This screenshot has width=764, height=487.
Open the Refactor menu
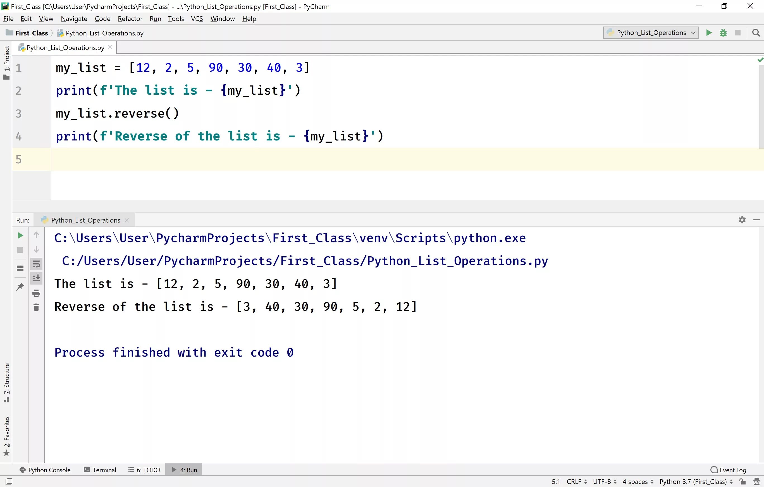click(x=130, y=19)
